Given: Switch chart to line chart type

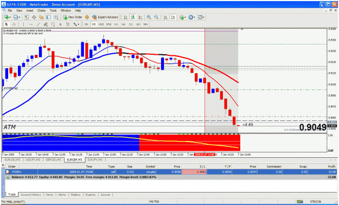Looking at the screenshot, I should (140, 17).
